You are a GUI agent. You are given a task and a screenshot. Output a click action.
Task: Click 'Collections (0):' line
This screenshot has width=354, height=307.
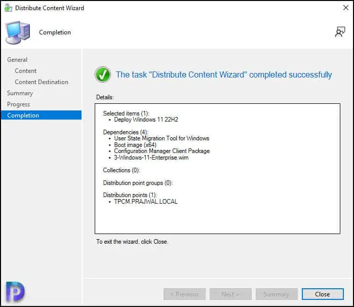121,170
